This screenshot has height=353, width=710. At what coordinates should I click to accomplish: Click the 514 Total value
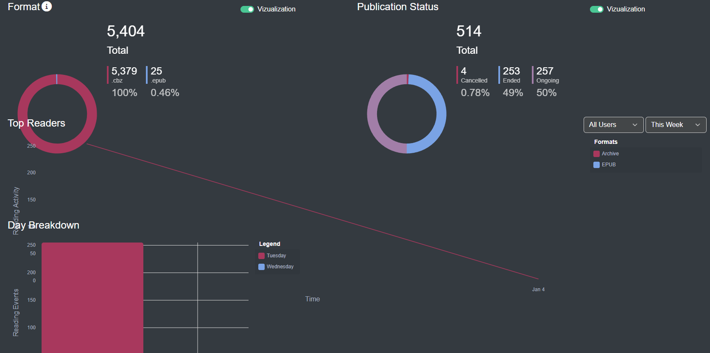469,31
